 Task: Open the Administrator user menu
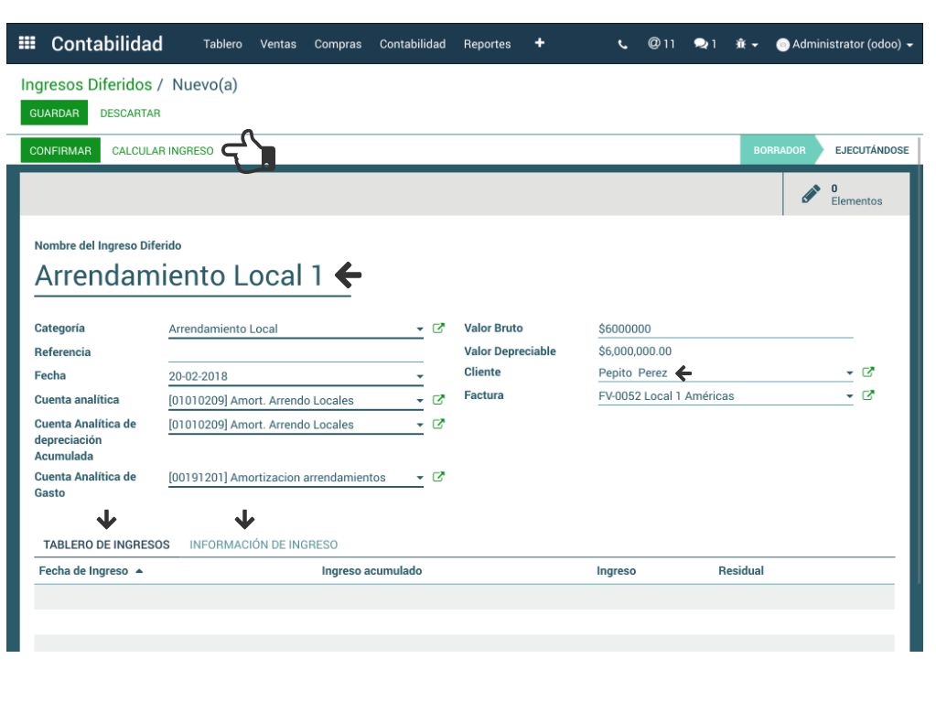click(844, 44)
